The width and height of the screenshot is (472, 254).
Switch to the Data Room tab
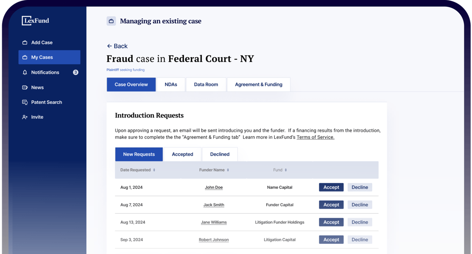point(206,85)
